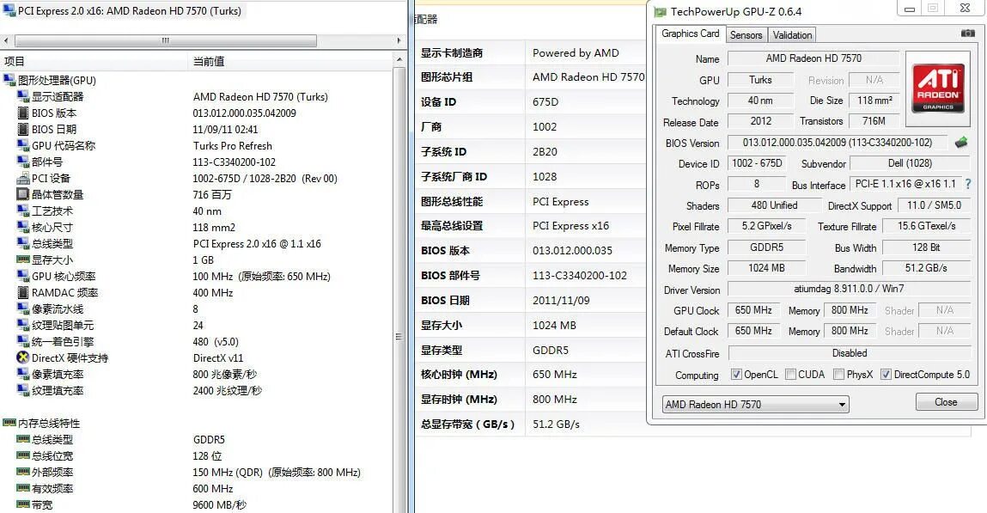Click the icon beside 纹理填充率
Image resolution: width=987 pixels, height=513 pixels.
point(22,390)
